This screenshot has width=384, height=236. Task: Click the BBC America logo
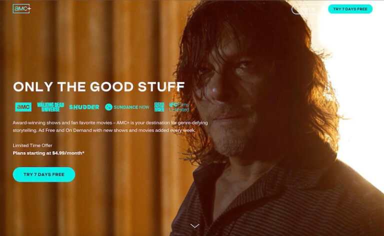click(159, 107)
